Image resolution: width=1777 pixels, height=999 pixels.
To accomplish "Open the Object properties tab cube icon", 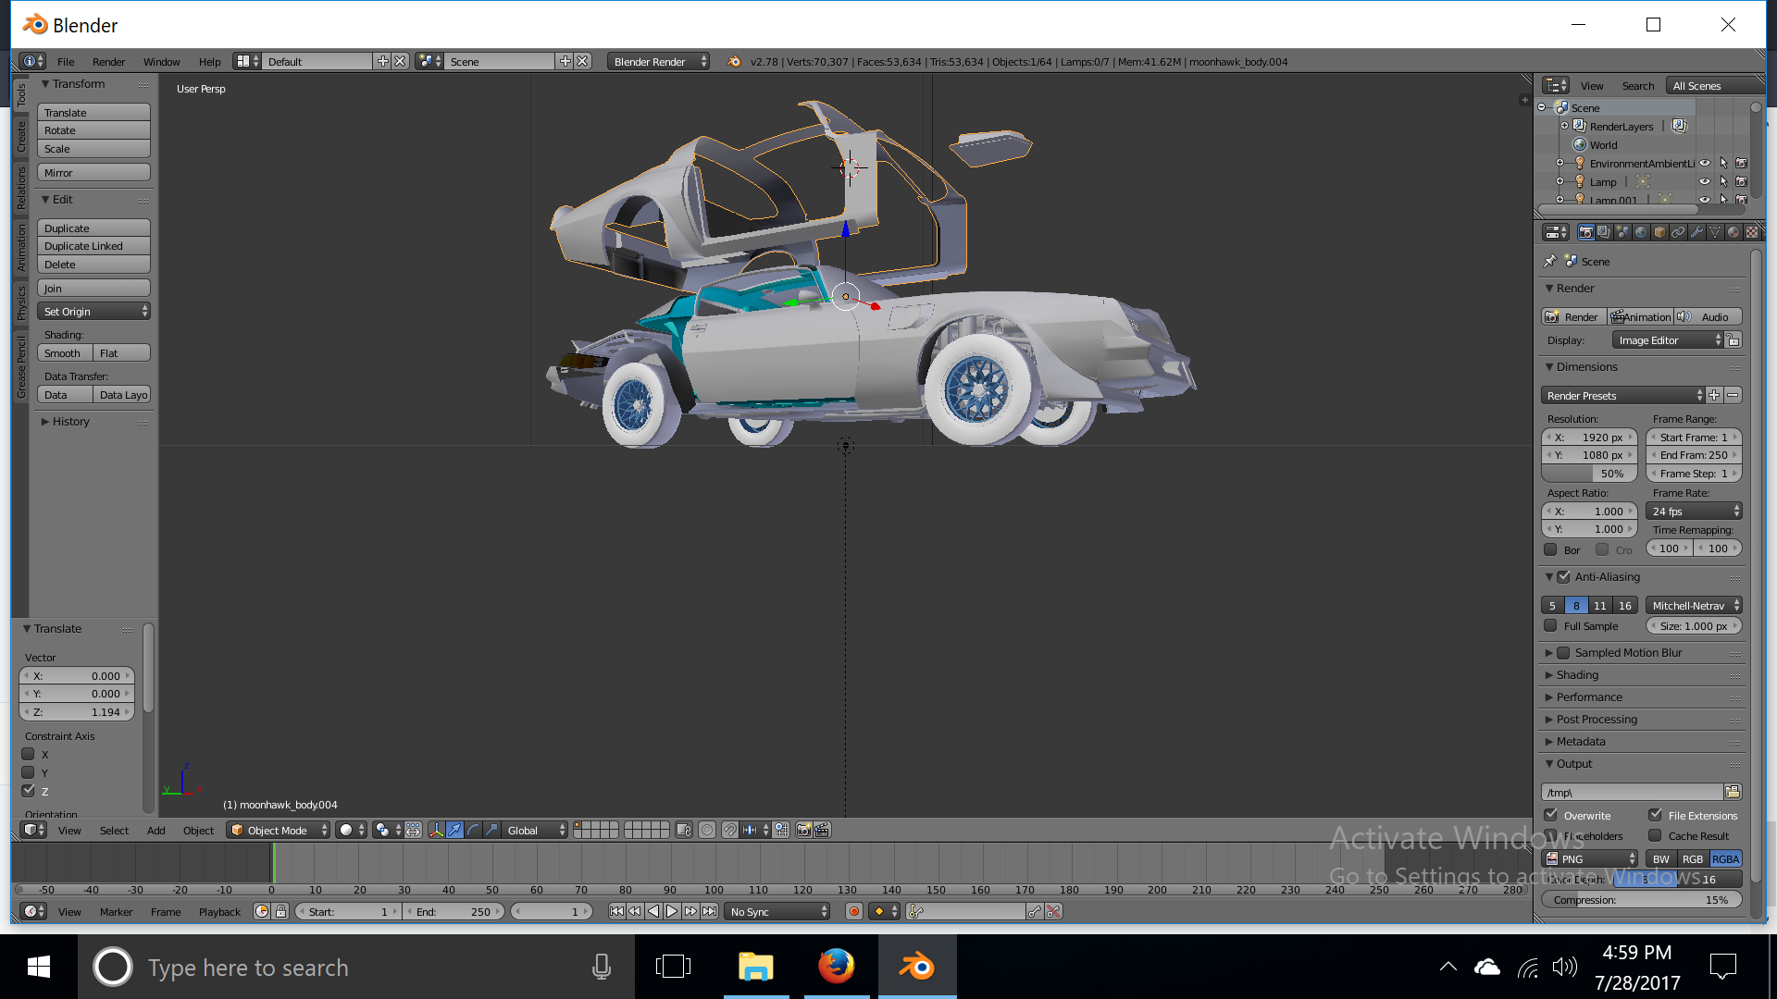I will coord(1659,232).
